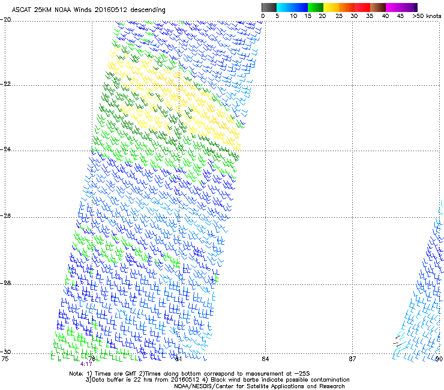Click the latitude label '-24'
This screenshot has width=444, height=390.
(x=5, y=149)
